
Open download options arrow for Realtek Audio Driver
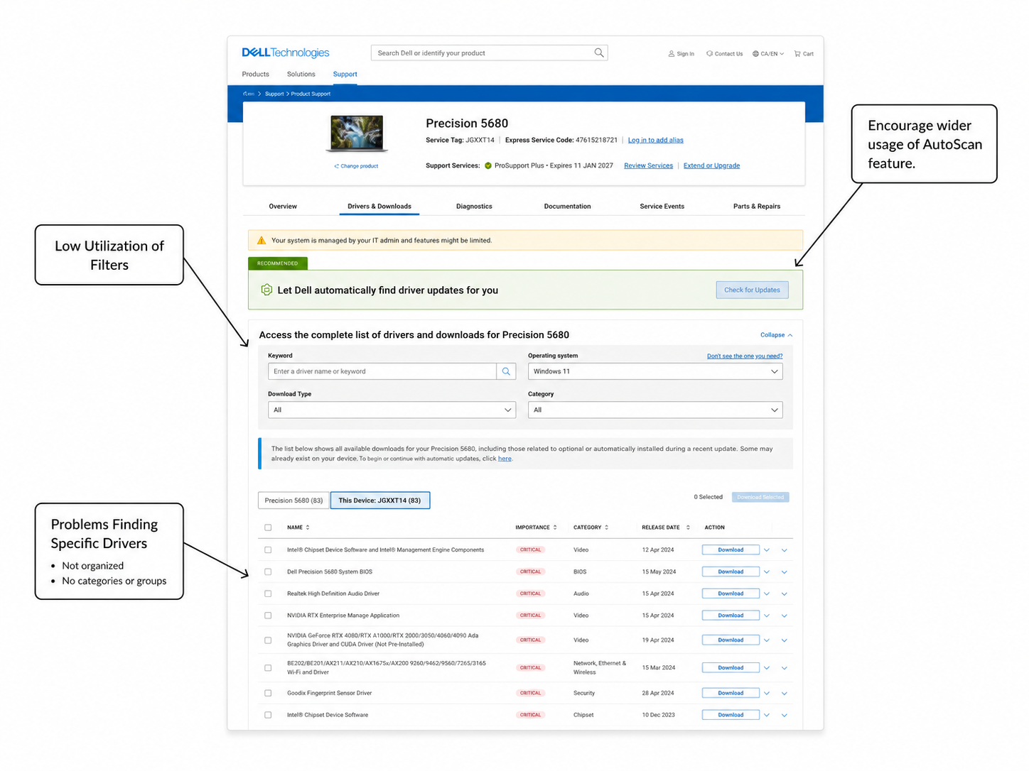coord(767,594)
